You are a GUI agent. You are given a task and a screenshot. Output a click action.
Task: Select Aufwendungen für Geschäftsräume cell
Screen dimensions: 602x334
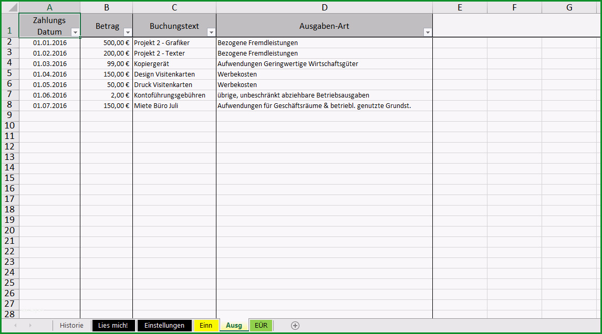click(325, 106)
